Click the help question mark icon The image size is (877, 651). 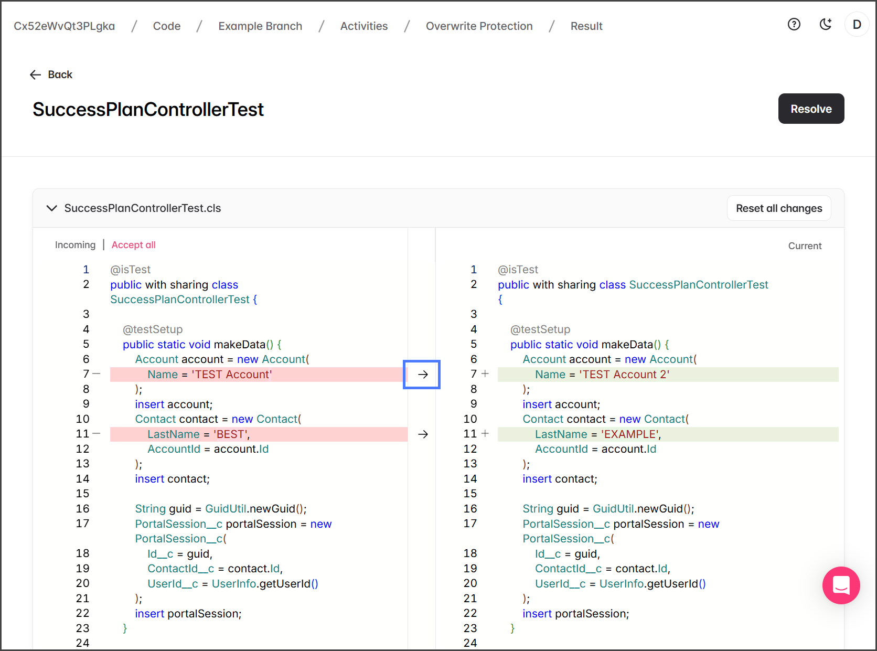[794, 24]
